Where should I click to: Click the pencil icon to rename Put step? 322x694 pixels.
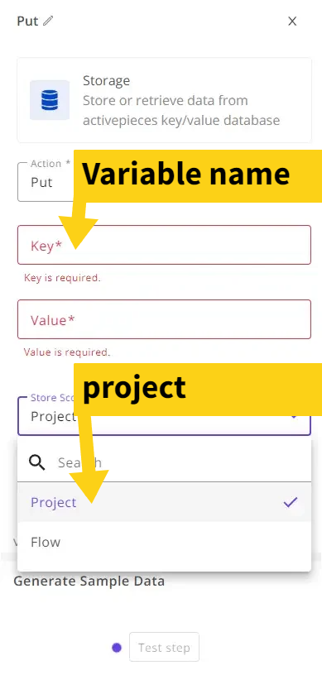coord(48,21)
